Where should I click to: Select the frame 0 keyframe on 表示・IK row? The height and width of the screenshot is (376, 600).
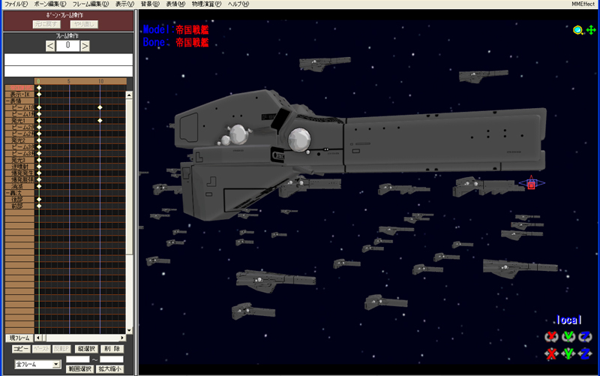39,95
